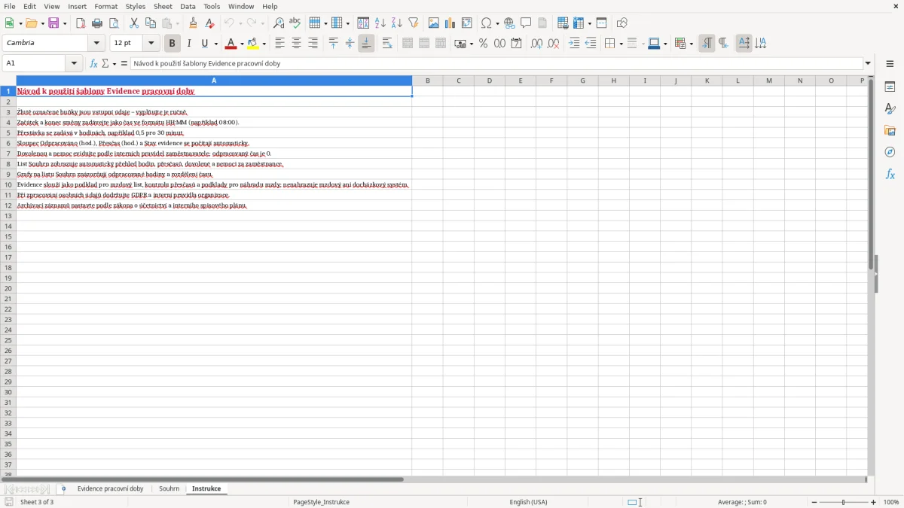Expand the font size dropdown

point(151,44)
